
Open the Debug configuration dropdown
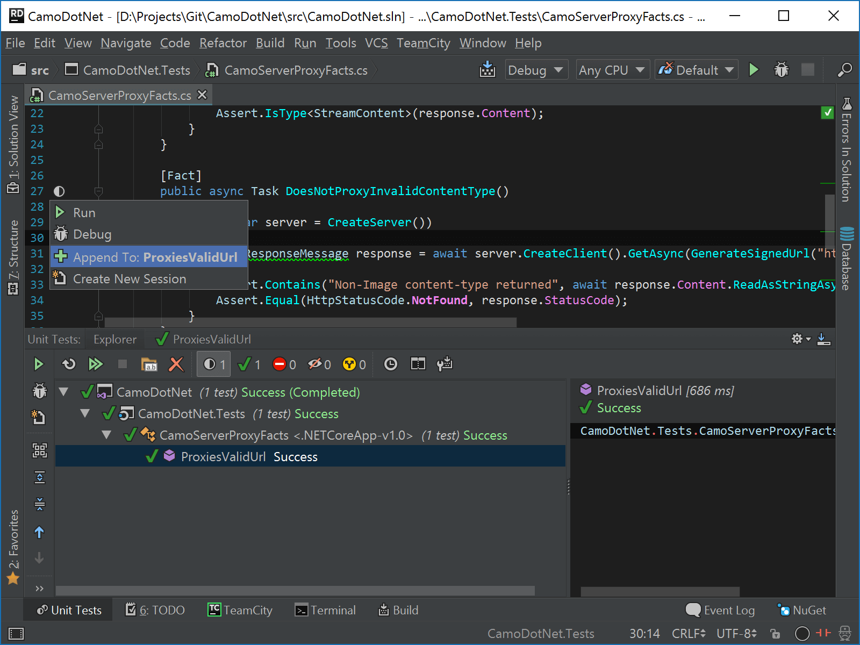(x=536, y=70)
